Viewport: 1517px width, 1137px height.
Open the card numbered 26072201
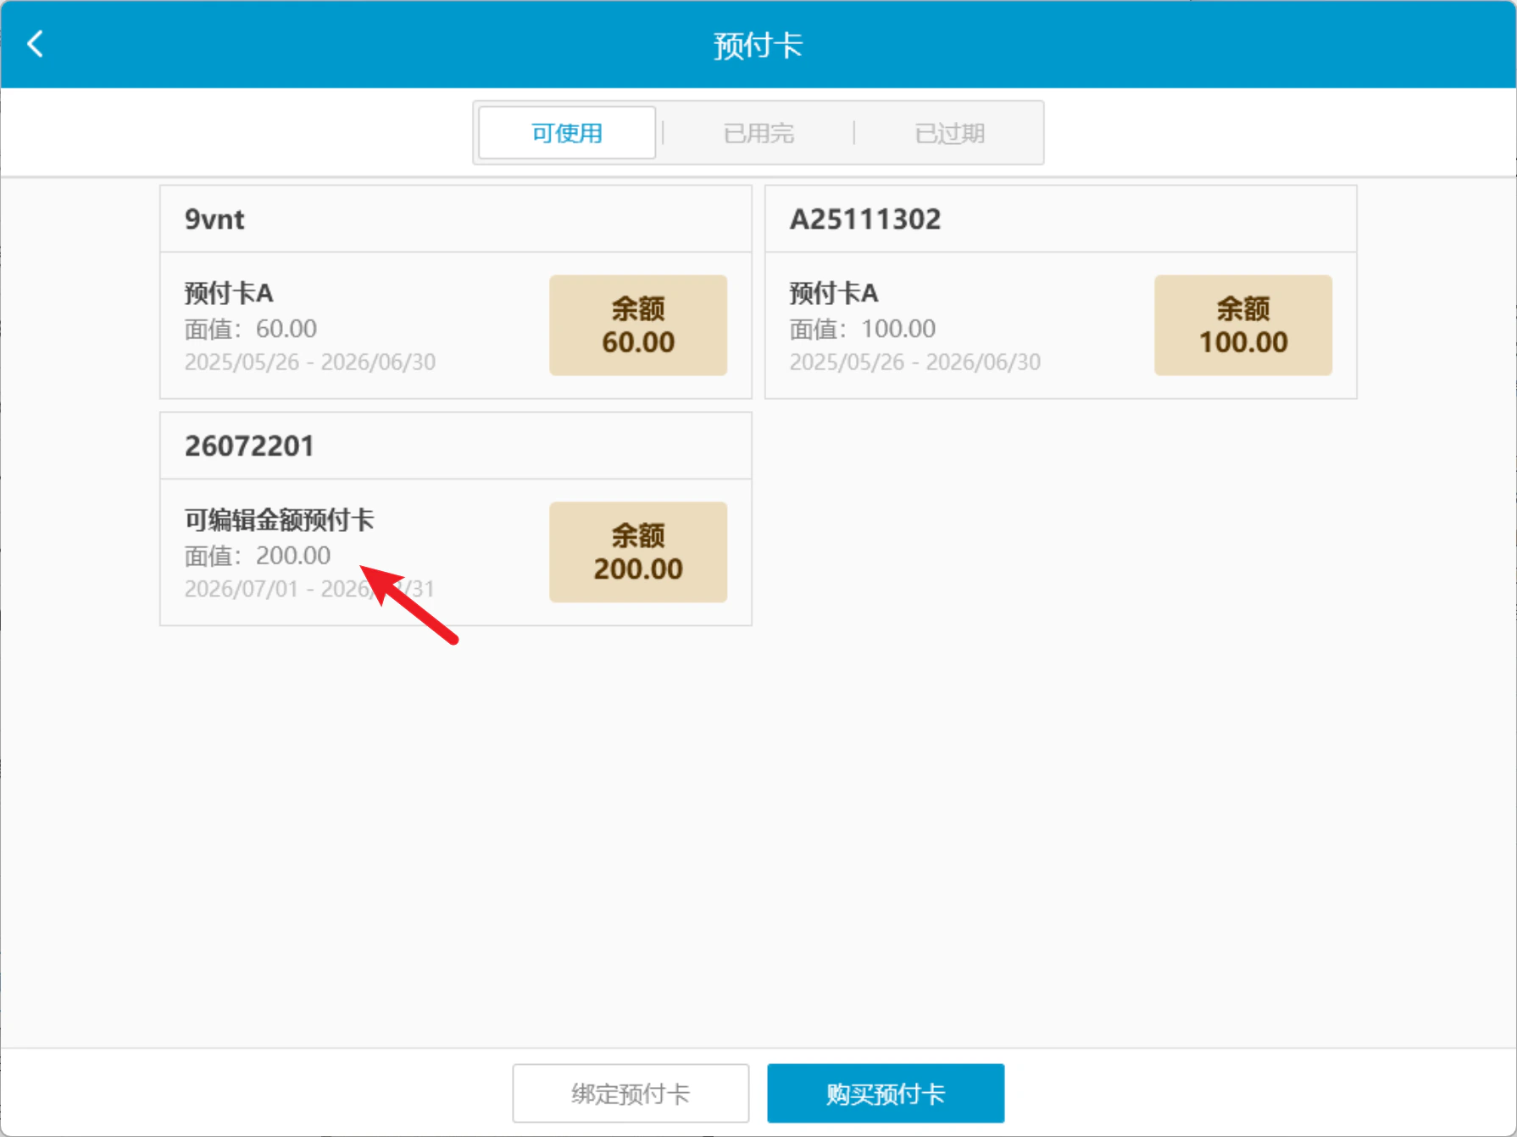click(456, 519)
